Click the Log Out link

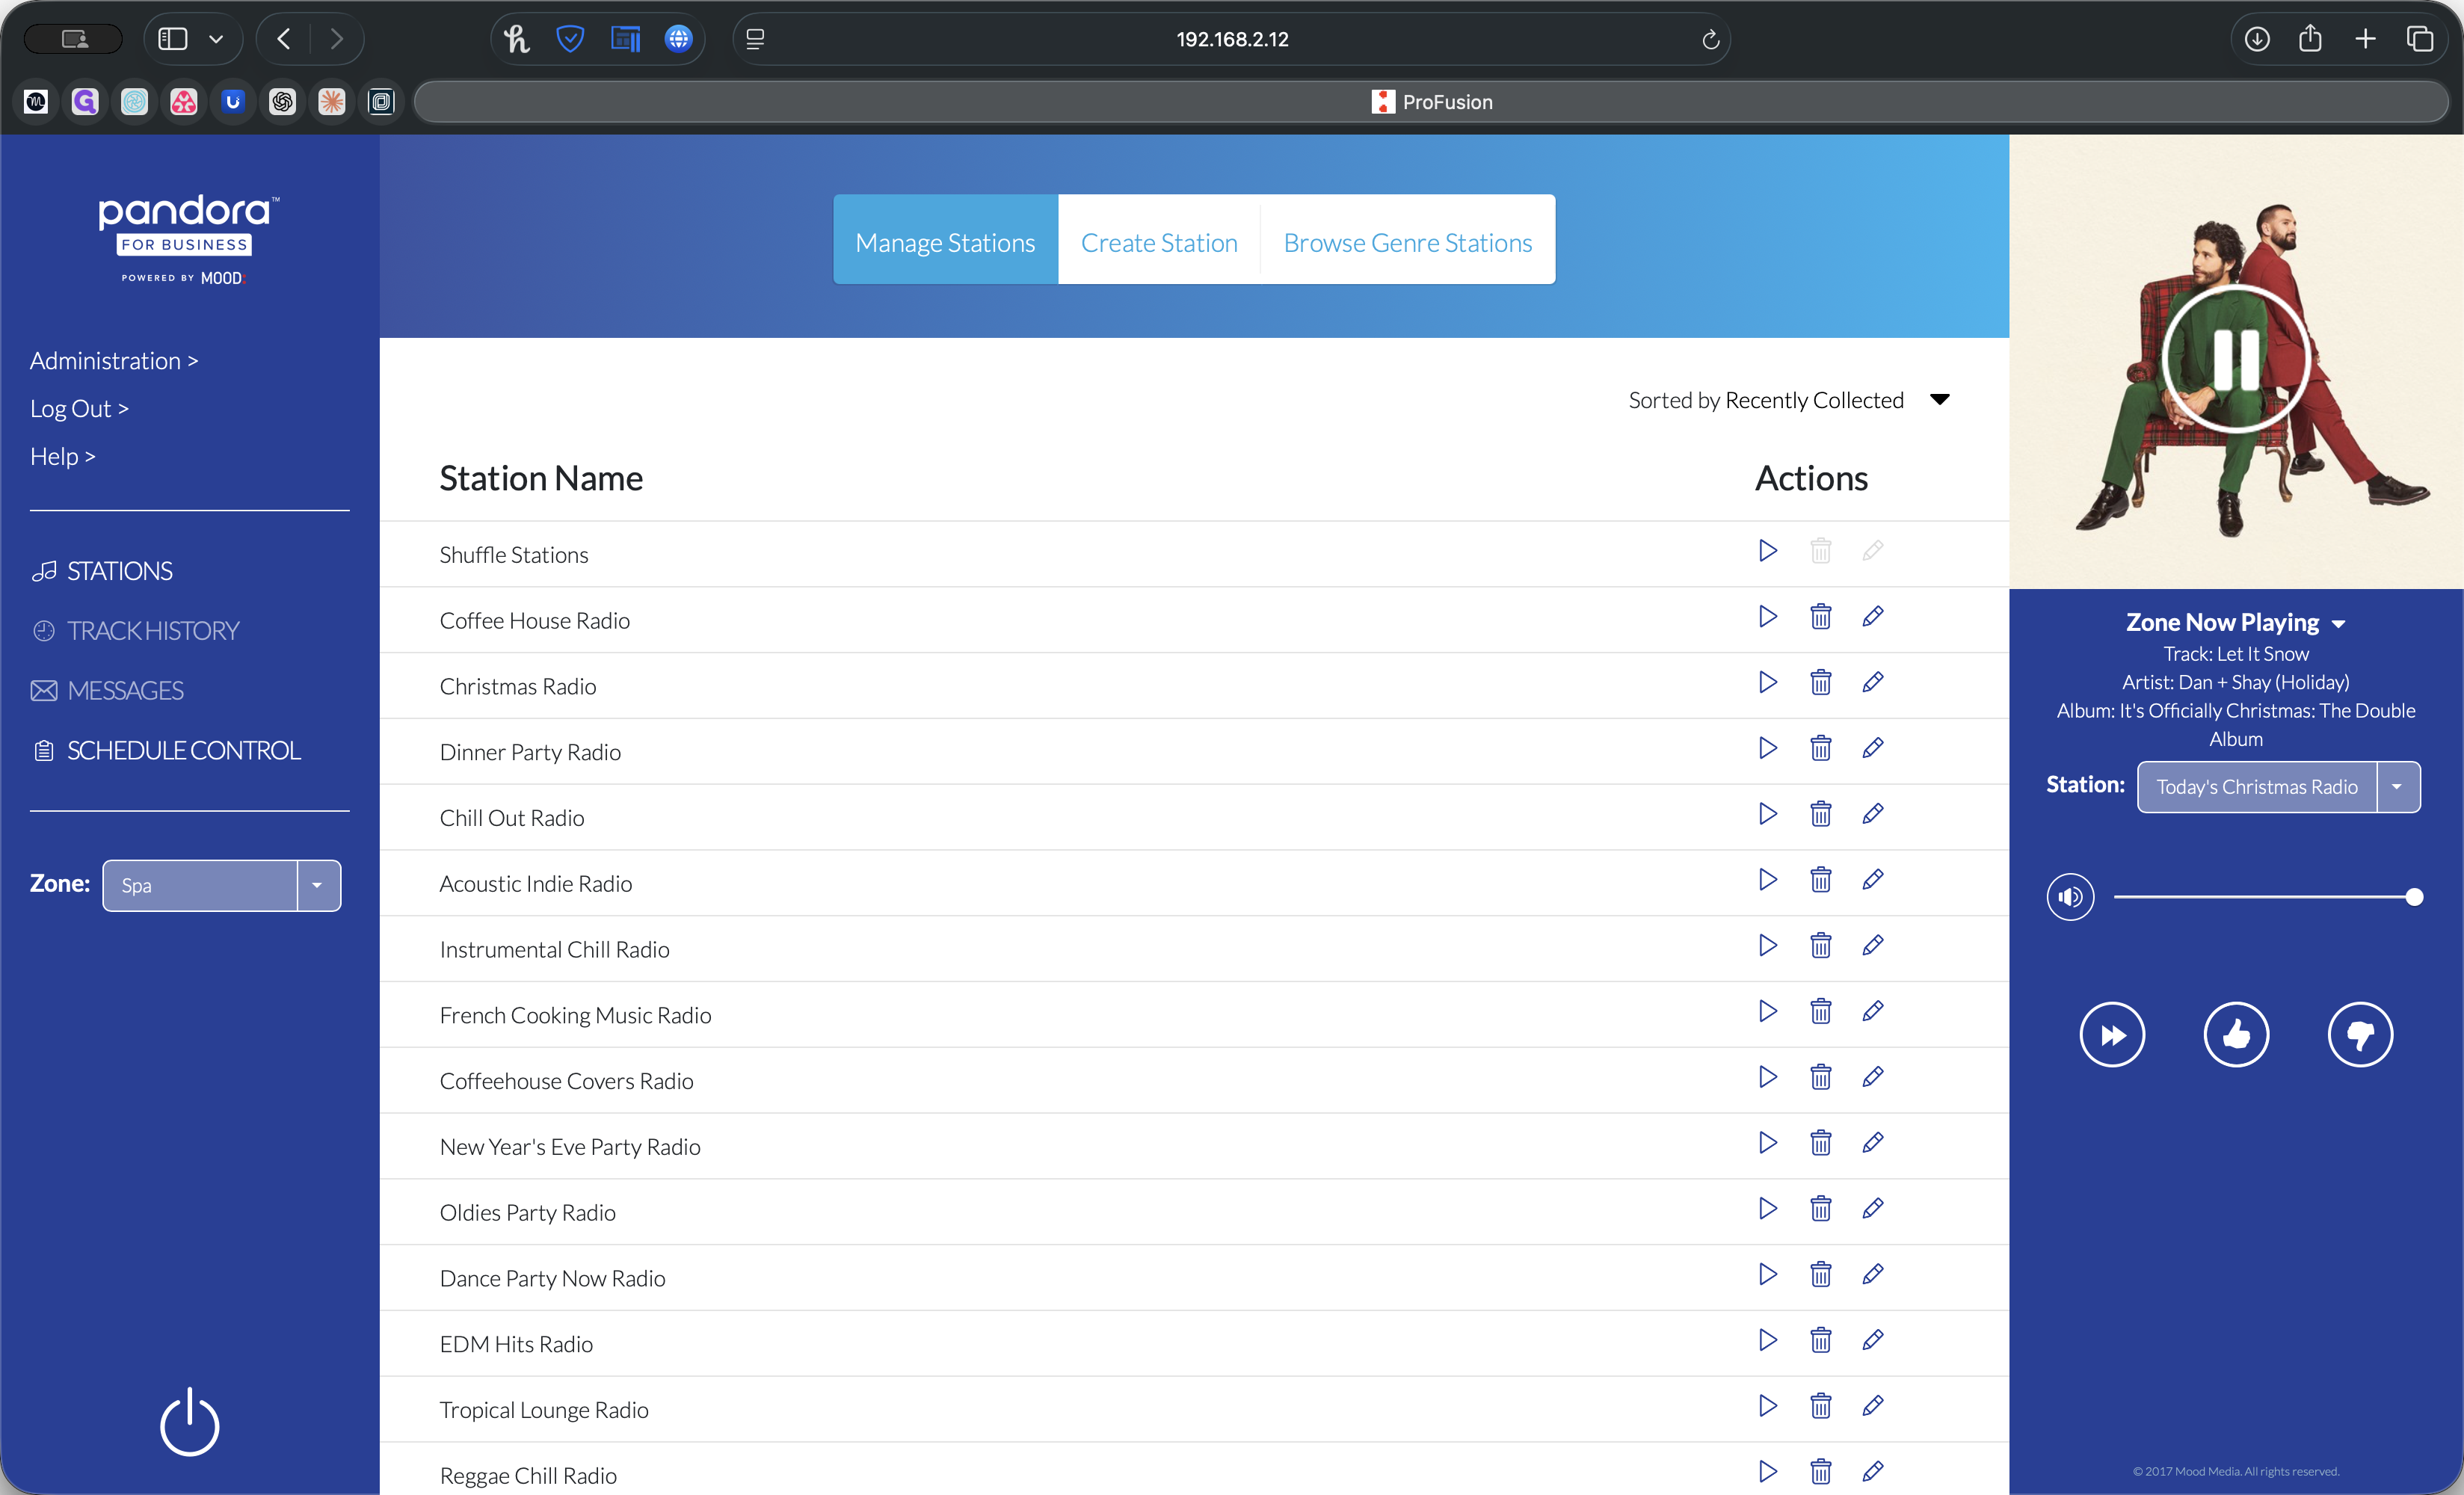pos(79,409)
